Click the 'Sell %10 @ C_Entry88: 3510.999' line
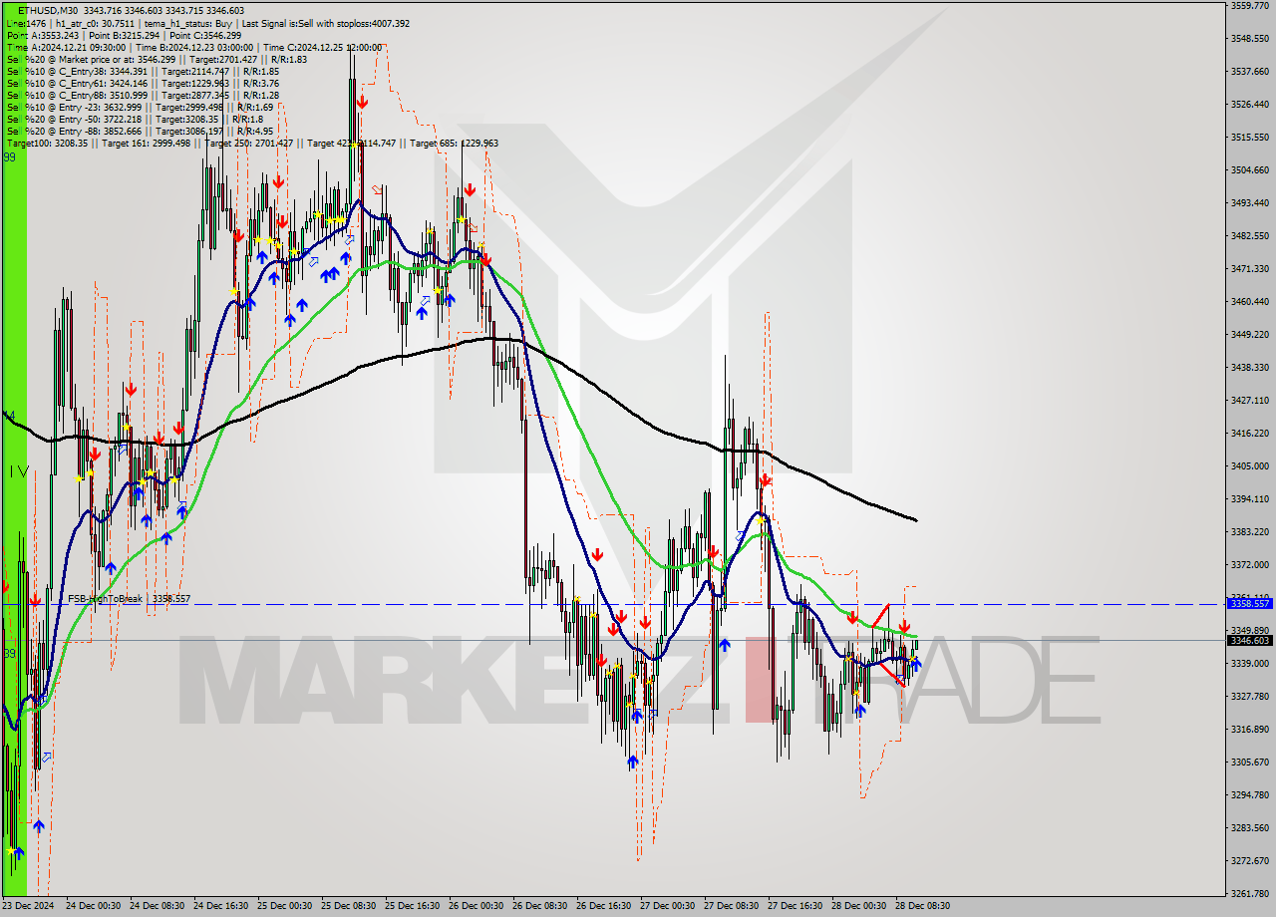The height and width of the screenshot is (917, 1276). 143,95
